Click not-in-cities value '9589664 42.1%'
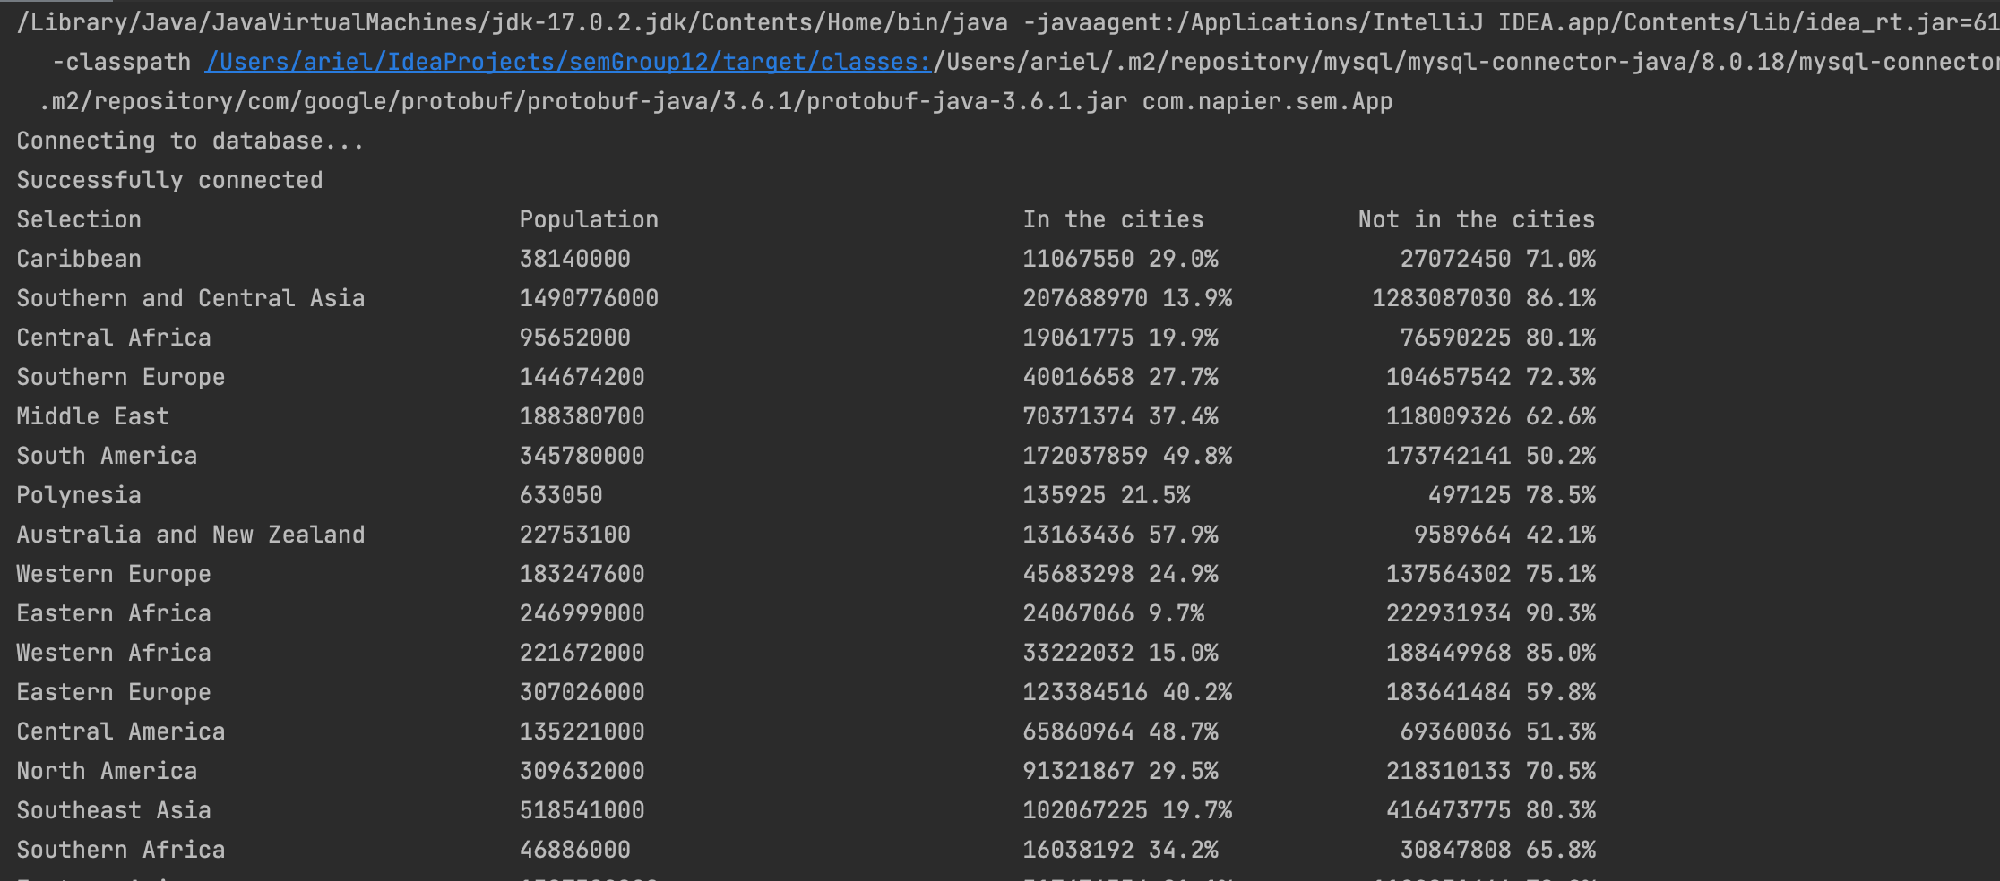This screenshot has height=881, width=2000. 1505,535
